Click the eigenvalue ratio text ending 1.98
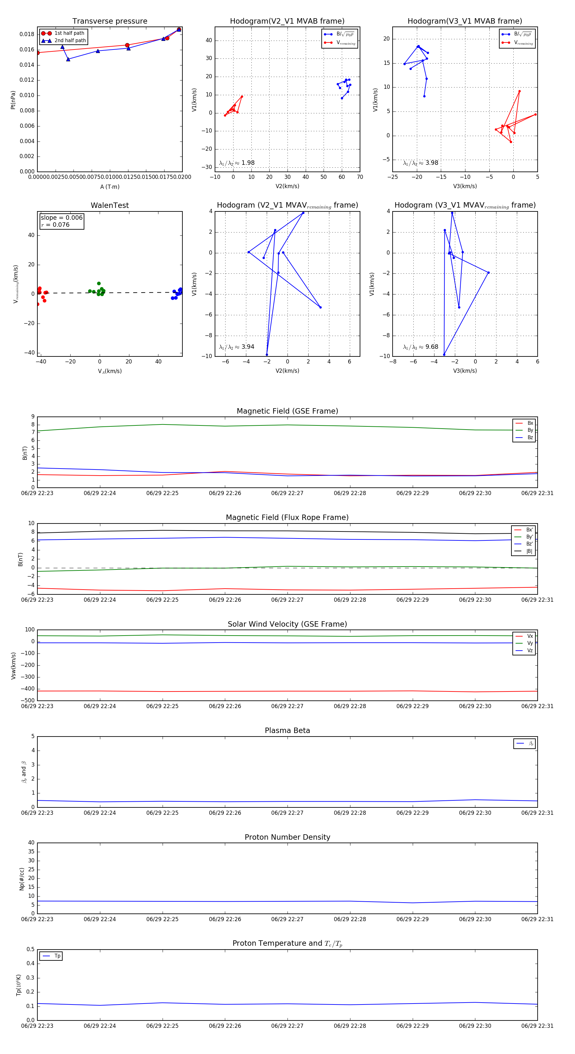Screen dimensions: 575x1054 (236, 163)
